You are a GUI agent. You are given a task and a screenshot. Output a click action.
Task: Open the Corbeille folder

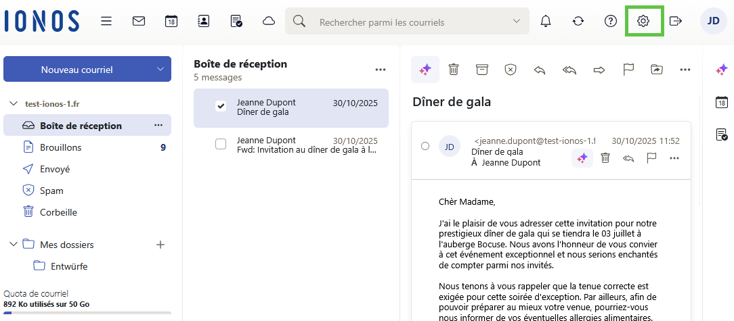click(58, 212)
